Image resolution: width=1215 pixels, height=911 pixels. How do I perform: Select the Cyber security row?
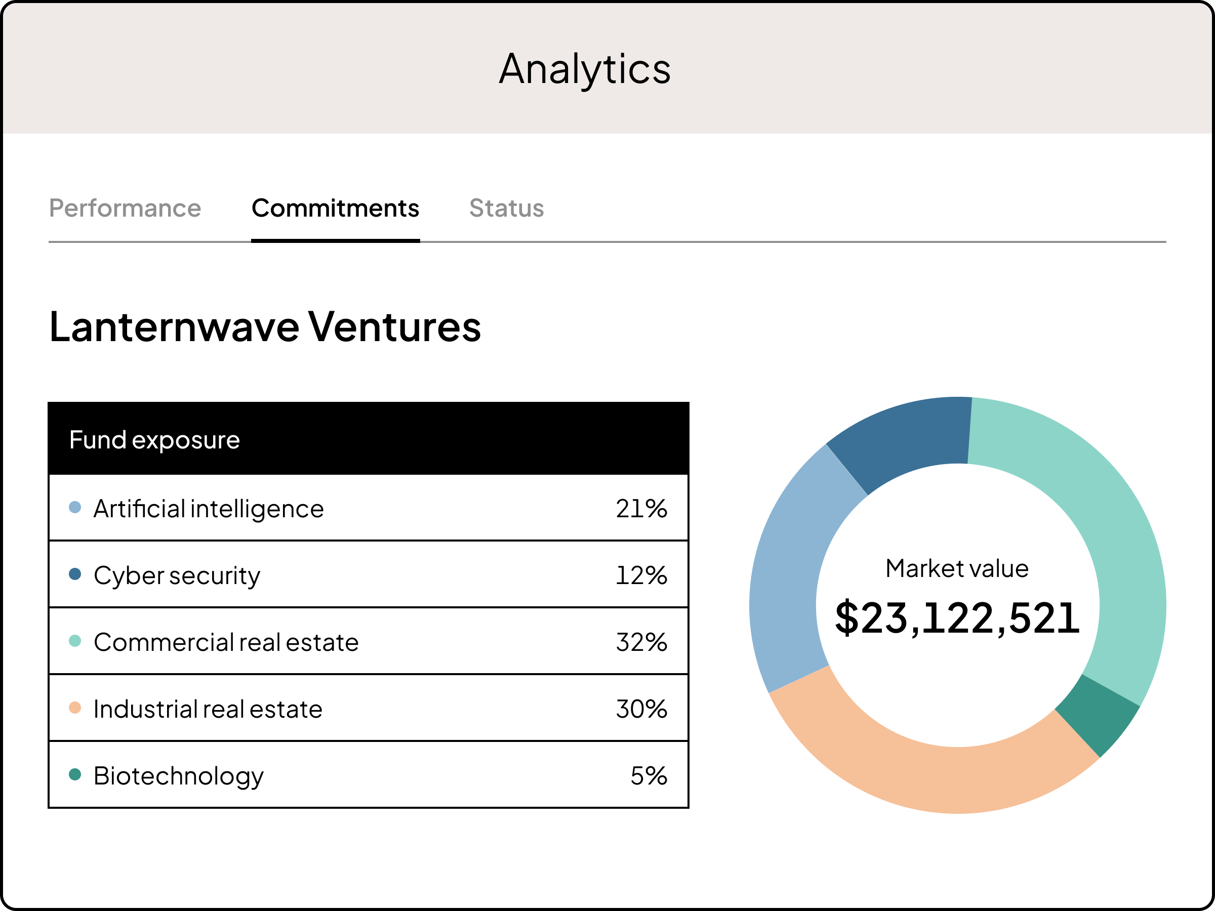368,575
